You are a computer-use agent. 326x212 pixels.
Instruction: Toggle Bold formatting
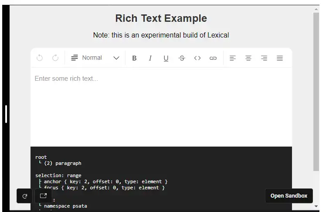pos(134,58)
